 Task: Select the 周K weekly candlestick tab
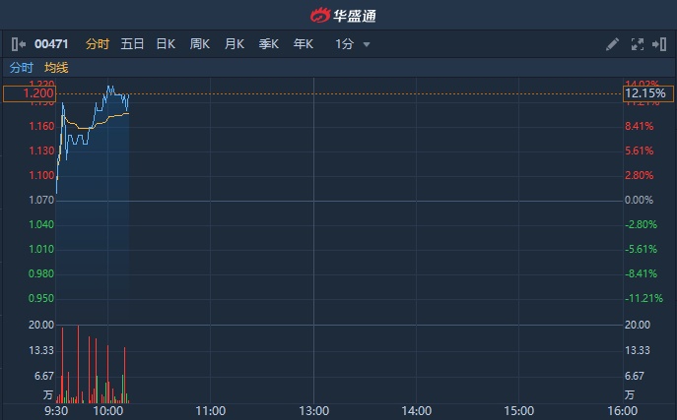click(200, 43)
